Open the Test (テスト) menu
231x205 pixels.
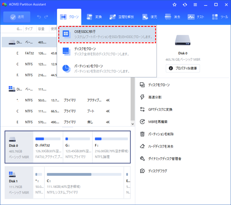[196, 17]
